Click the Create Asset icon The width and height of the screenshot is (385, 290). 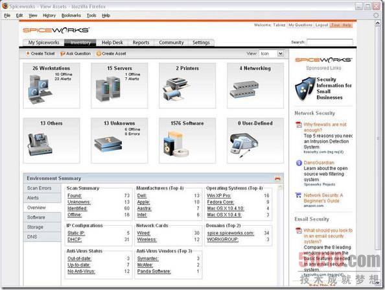click(x=99, y=54)
